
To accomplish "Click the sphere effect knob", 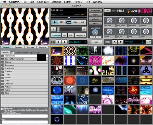I will pos(109,32).
